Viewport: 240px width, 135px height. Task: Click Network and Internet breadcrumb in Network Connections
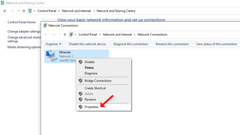(117, 35)
